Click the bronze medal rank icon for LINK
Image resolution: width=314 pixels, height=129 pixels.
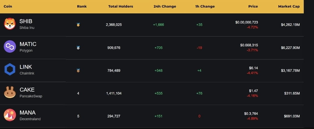(x=78, y=70)
